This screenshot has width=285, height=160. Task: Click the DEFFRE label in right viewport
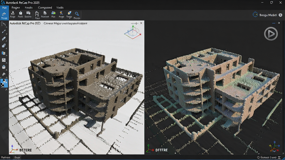coord(162,150)
